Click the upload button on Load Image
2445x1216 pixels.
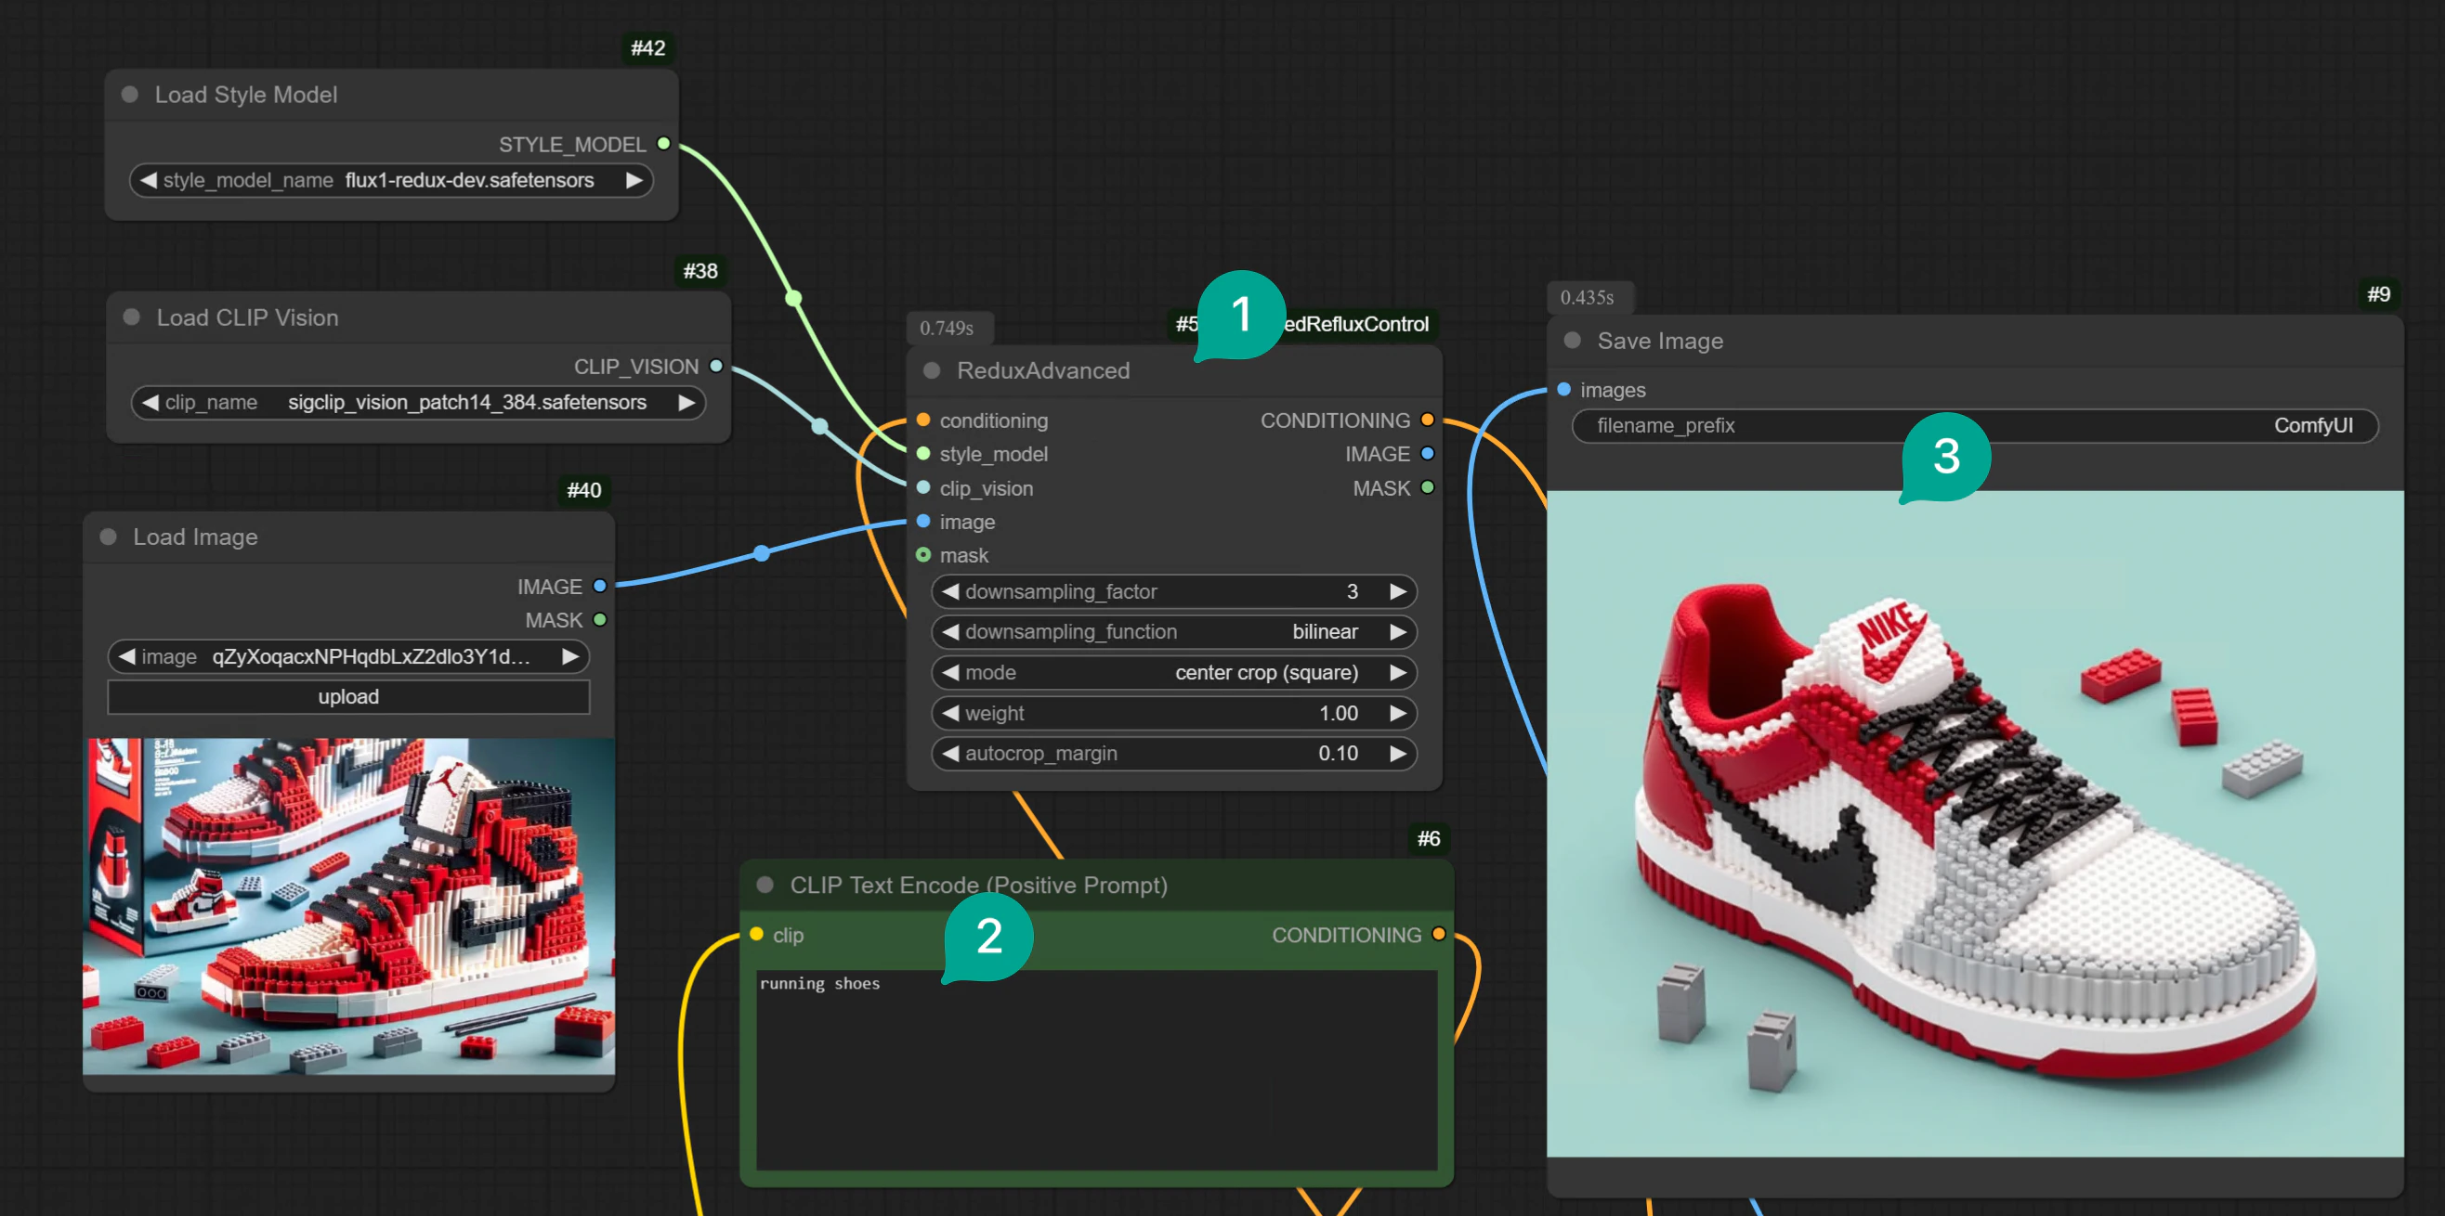347,696
